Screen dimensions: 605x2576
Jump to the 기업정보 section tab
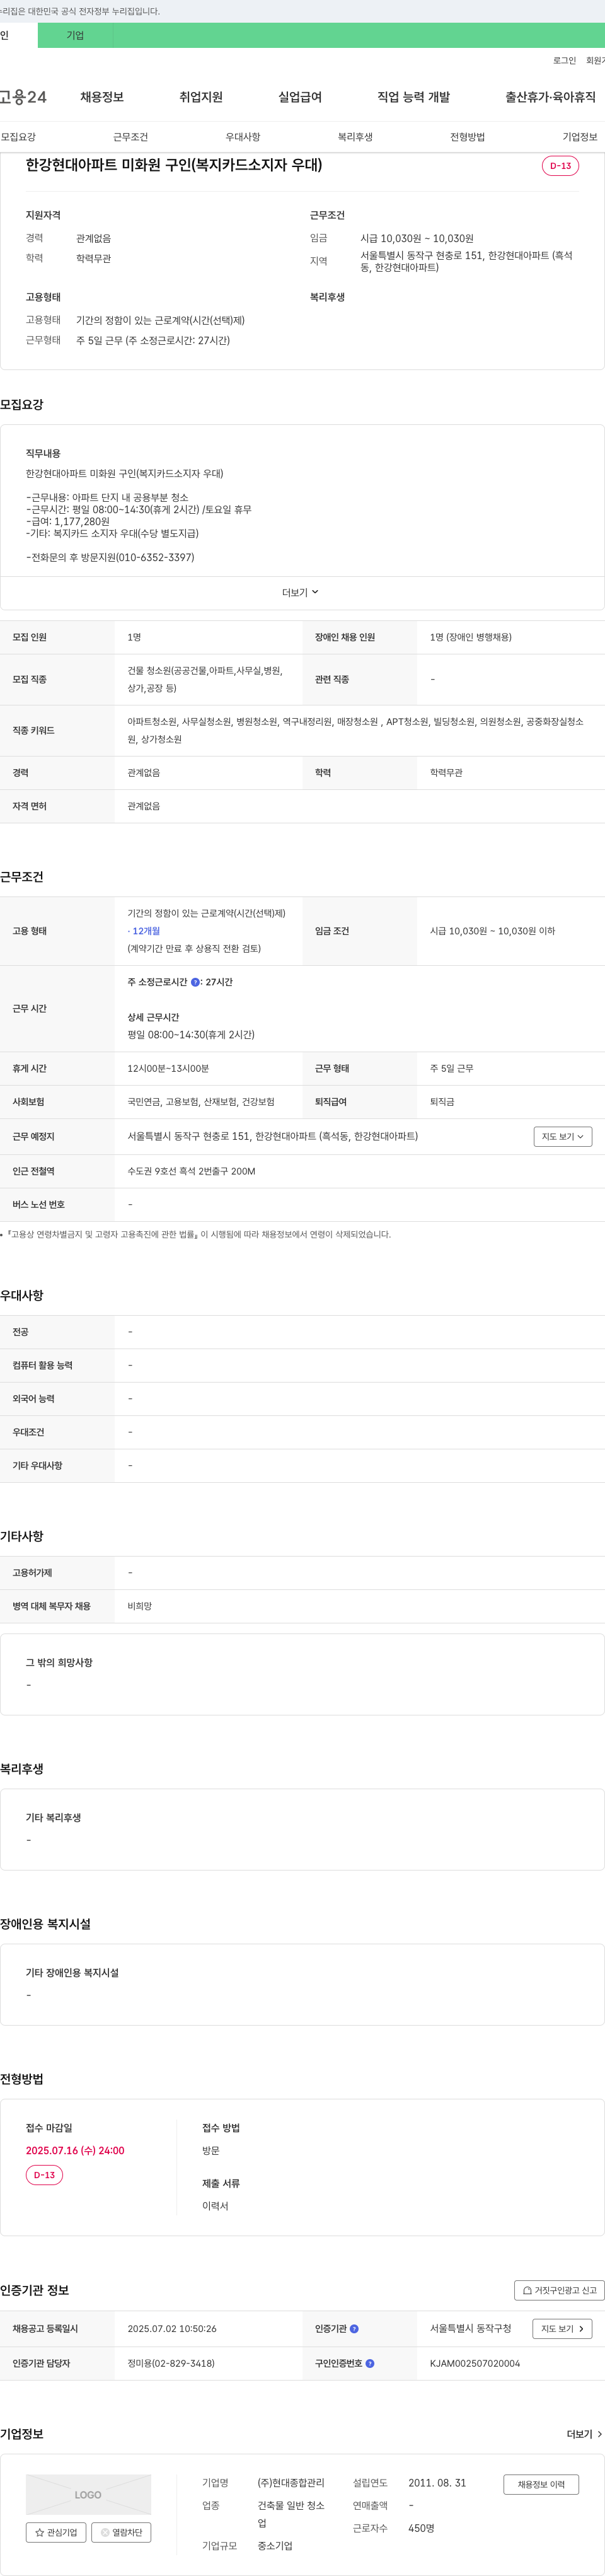tap(580, 137)
